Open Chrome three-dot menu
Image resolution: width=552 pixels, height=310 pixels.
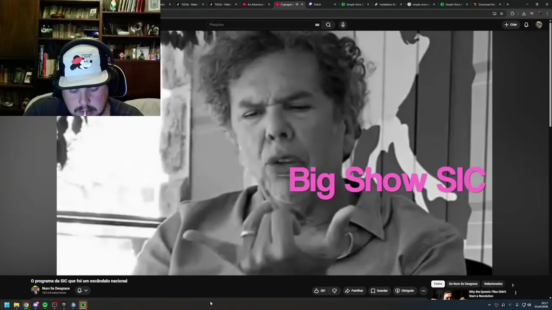click(546, 13)
